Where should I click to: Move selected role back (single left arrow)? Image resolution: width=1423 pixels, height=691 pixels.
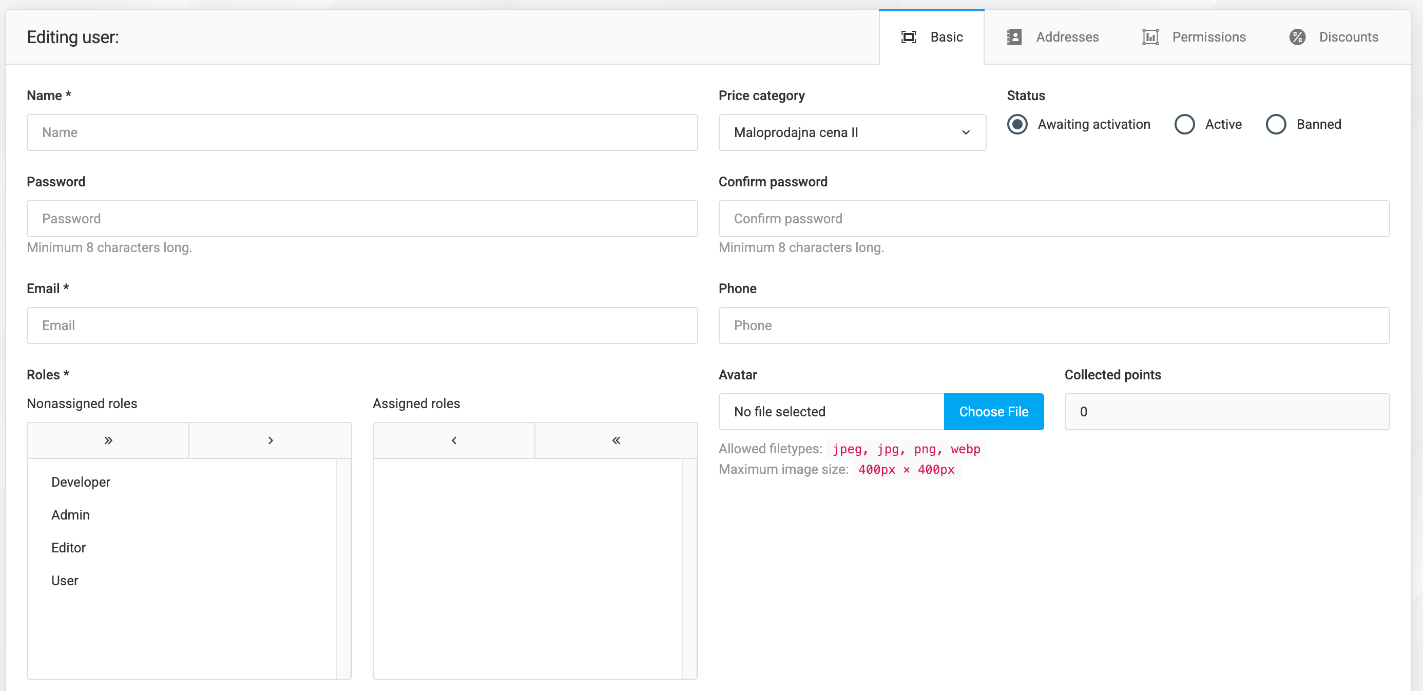pos(453,440)
